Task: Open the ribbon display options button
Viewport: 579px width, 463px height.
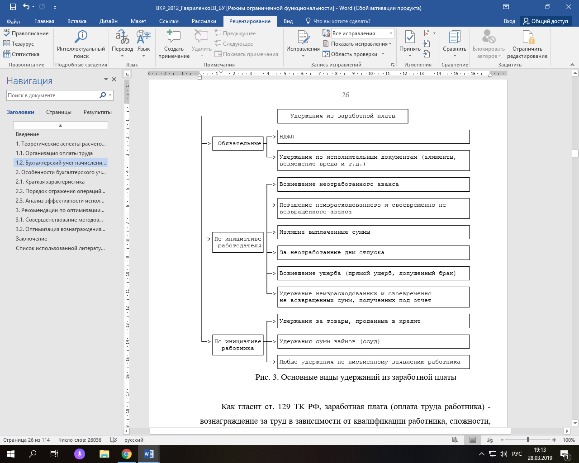Action: pos(506,7)
